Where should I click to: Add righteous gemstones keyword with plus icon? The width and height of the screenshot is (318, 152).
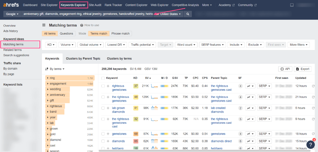click(x=108, y=86)
